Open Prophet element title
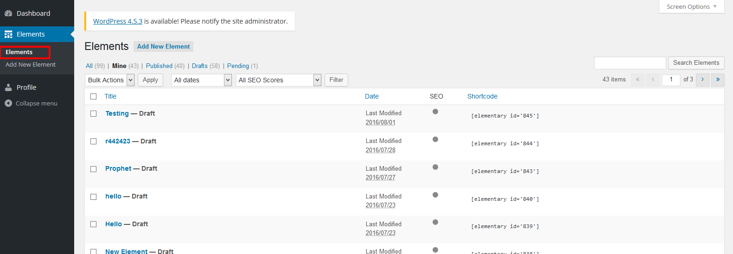 pos(118,168)
